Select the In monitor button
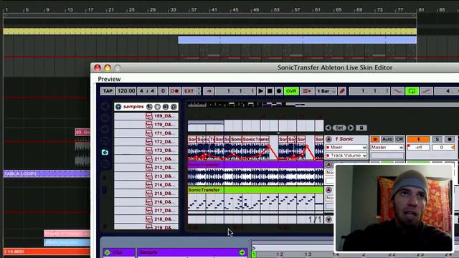The width and height of the screenshot is (459, 258). [375, 139]
